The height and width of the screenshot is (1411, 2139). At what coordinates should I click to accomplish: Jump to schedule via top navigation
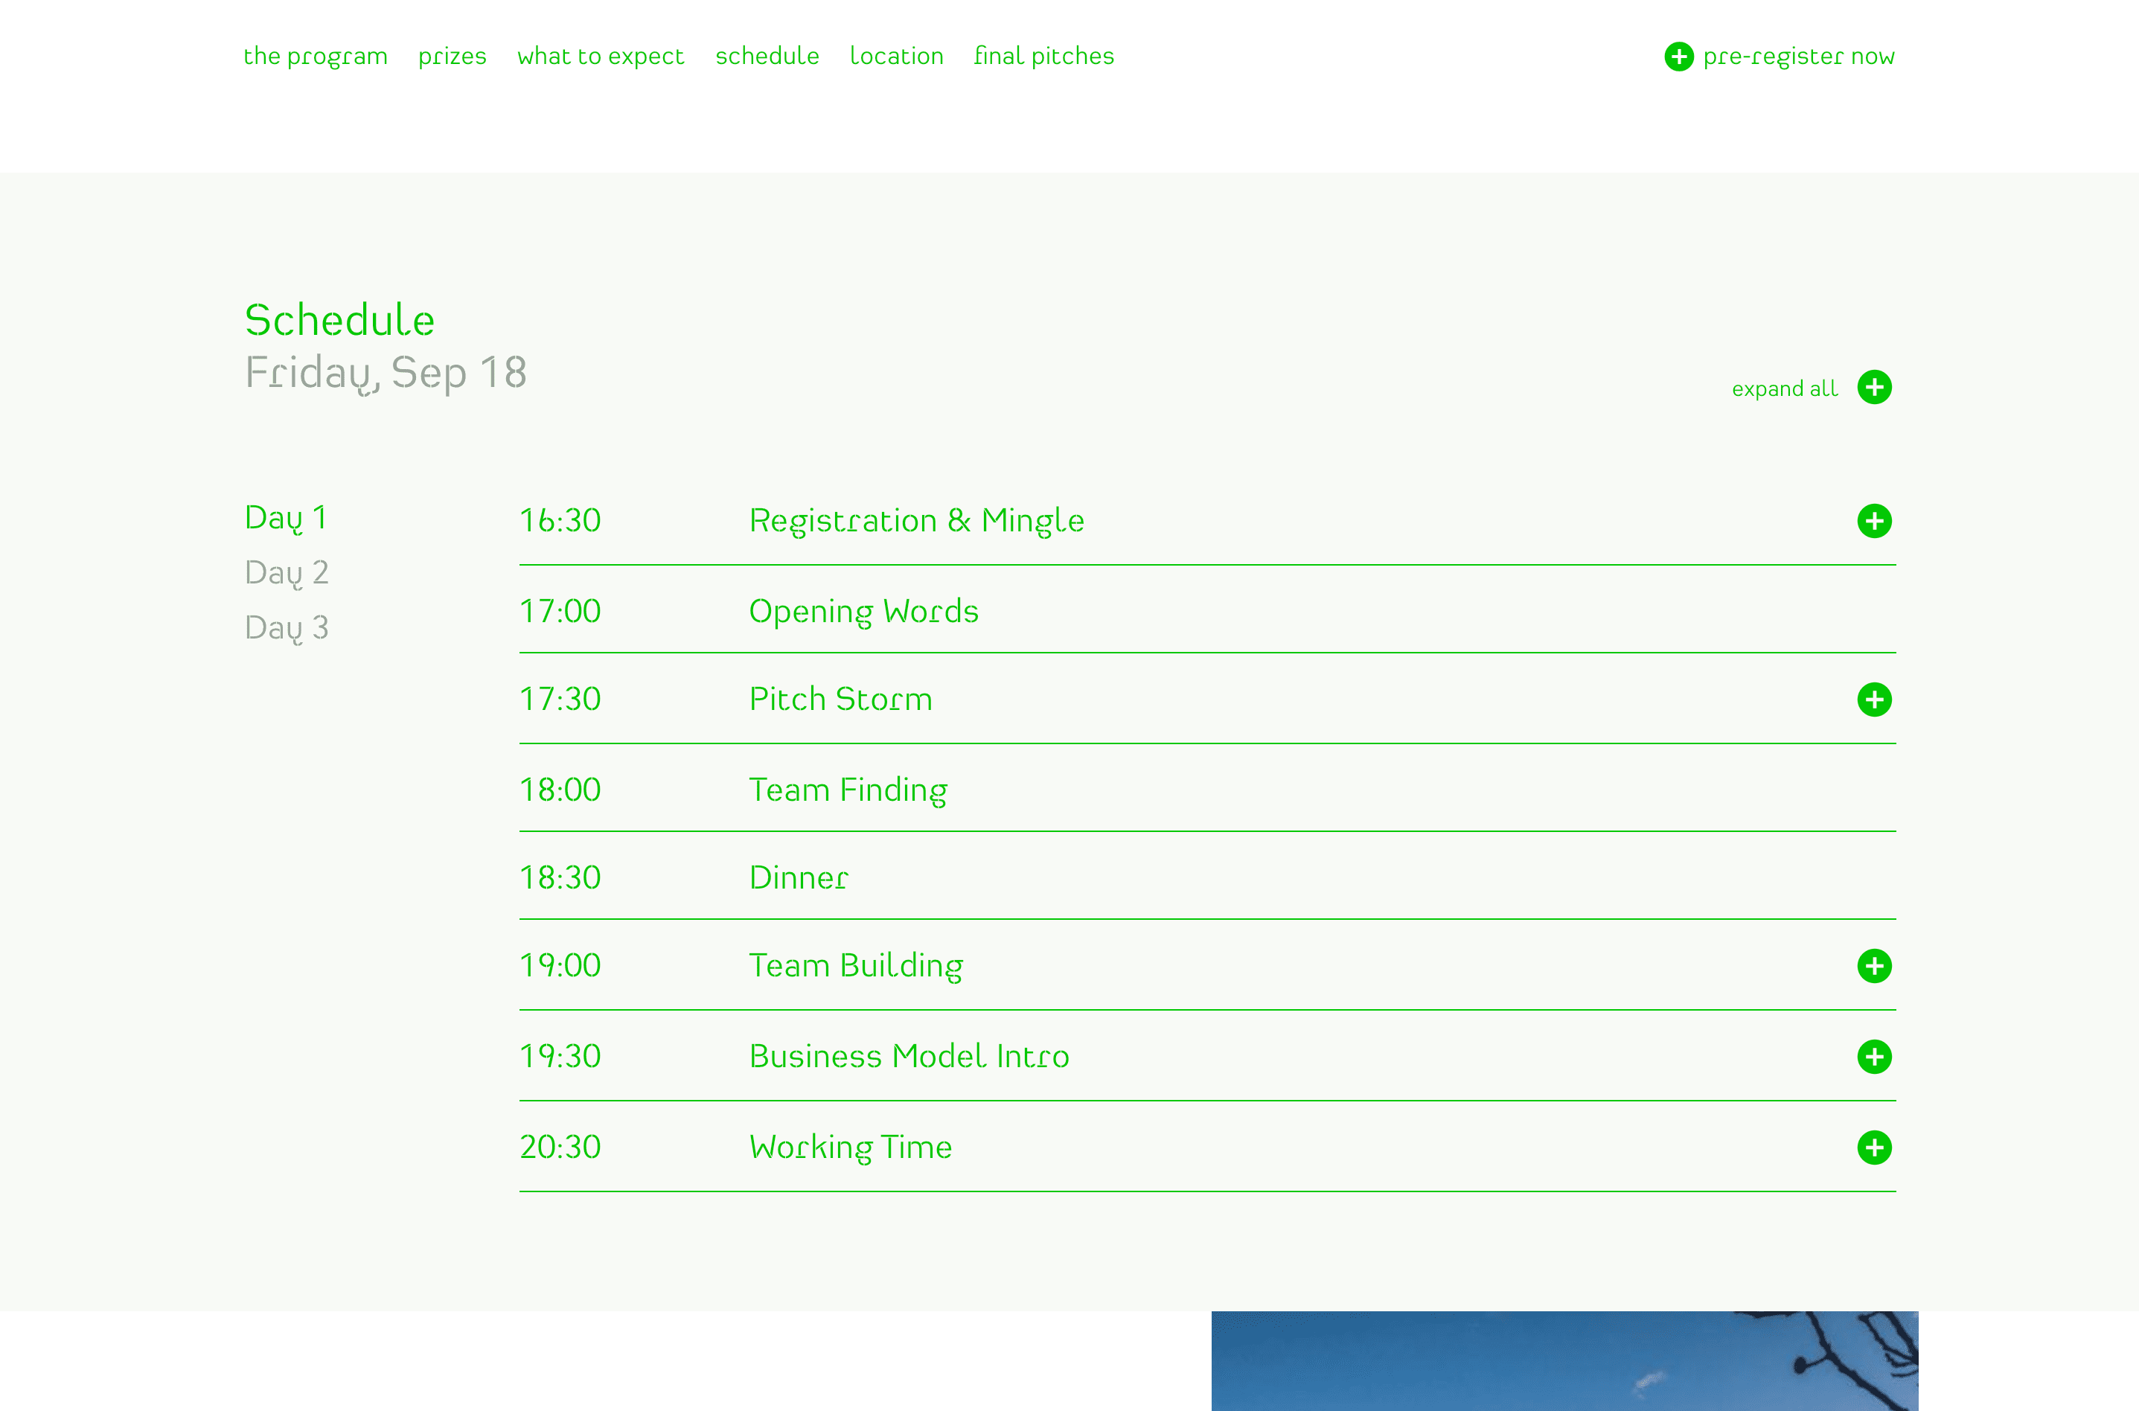[767, 57]
